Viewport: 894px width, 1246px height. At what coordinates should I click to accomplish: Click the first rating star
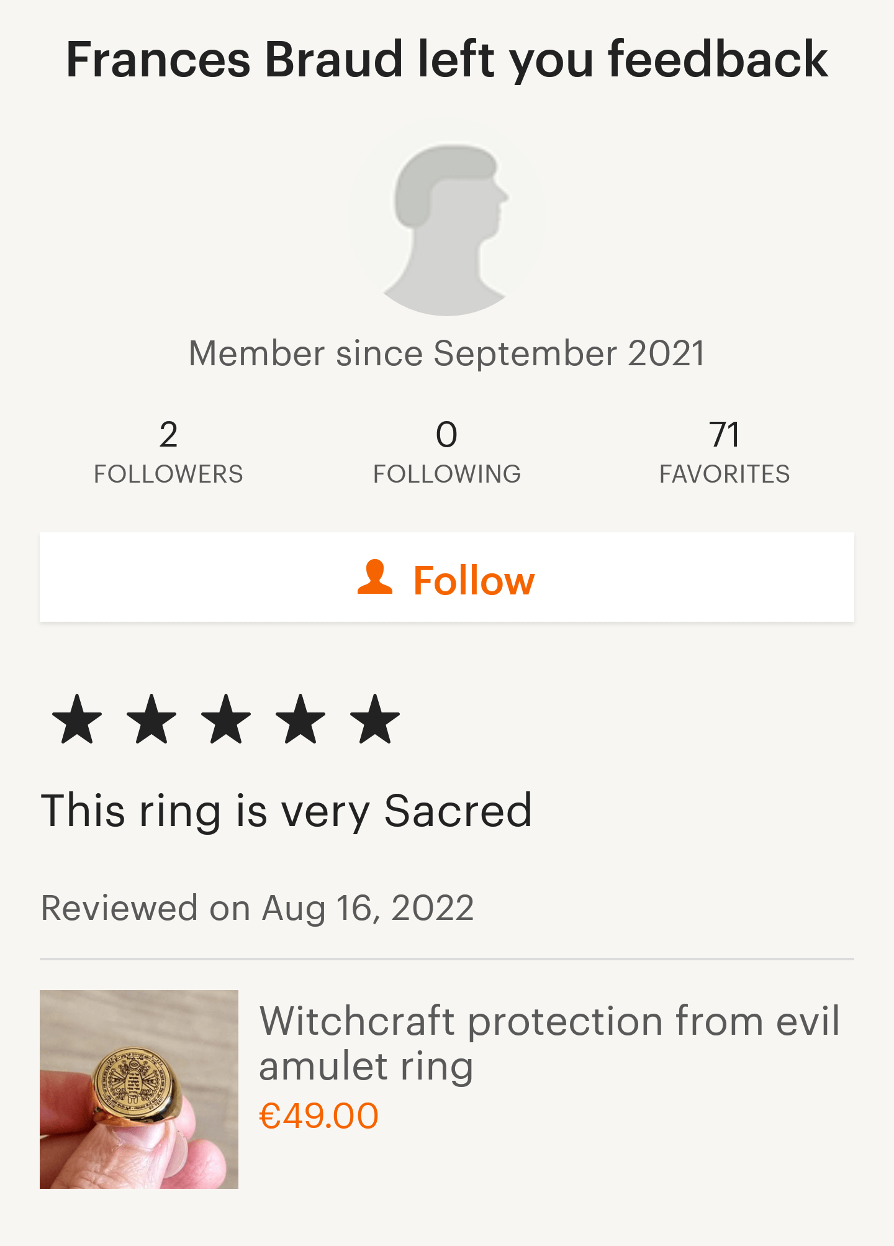[77, 719]
